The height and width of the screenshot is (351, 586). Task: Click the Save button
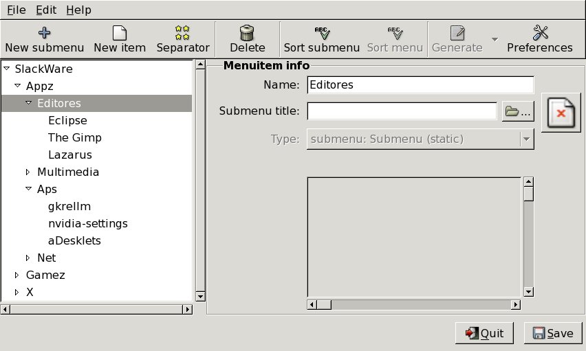click(553, 333)
